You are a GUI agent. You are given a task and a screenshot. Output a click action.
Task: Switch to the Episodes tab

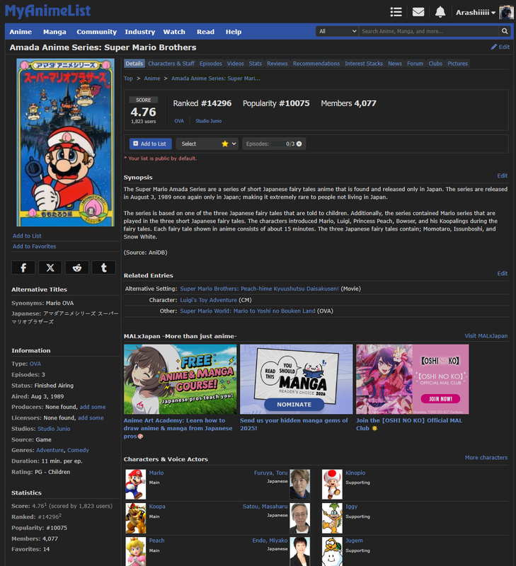(x=210, y=64)
